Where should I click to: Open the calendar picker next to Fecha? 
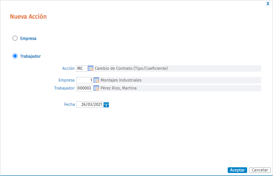[106, 105]
